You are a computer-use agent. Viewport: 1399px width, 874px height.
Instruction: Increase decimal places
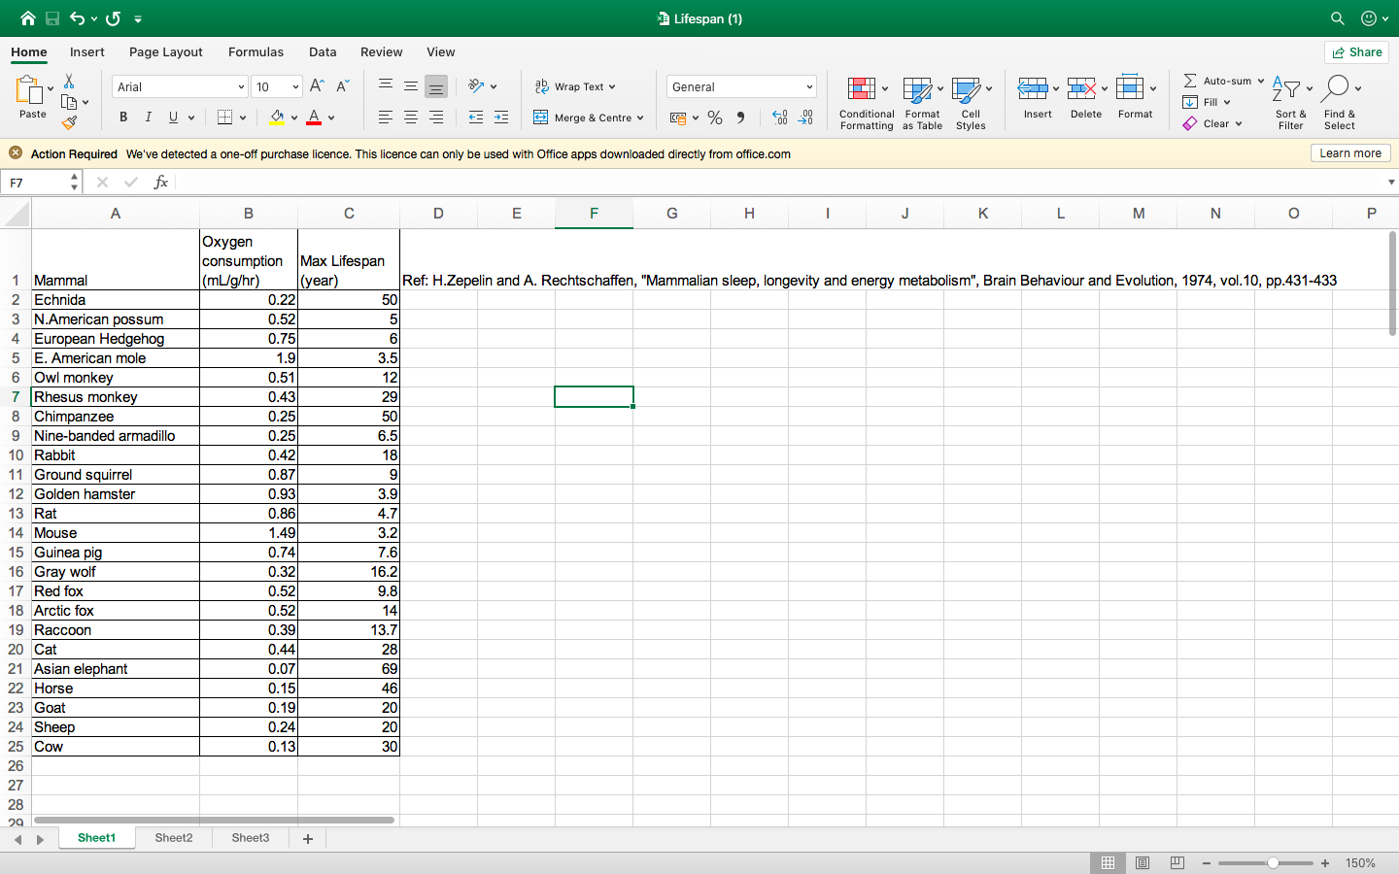779,118
